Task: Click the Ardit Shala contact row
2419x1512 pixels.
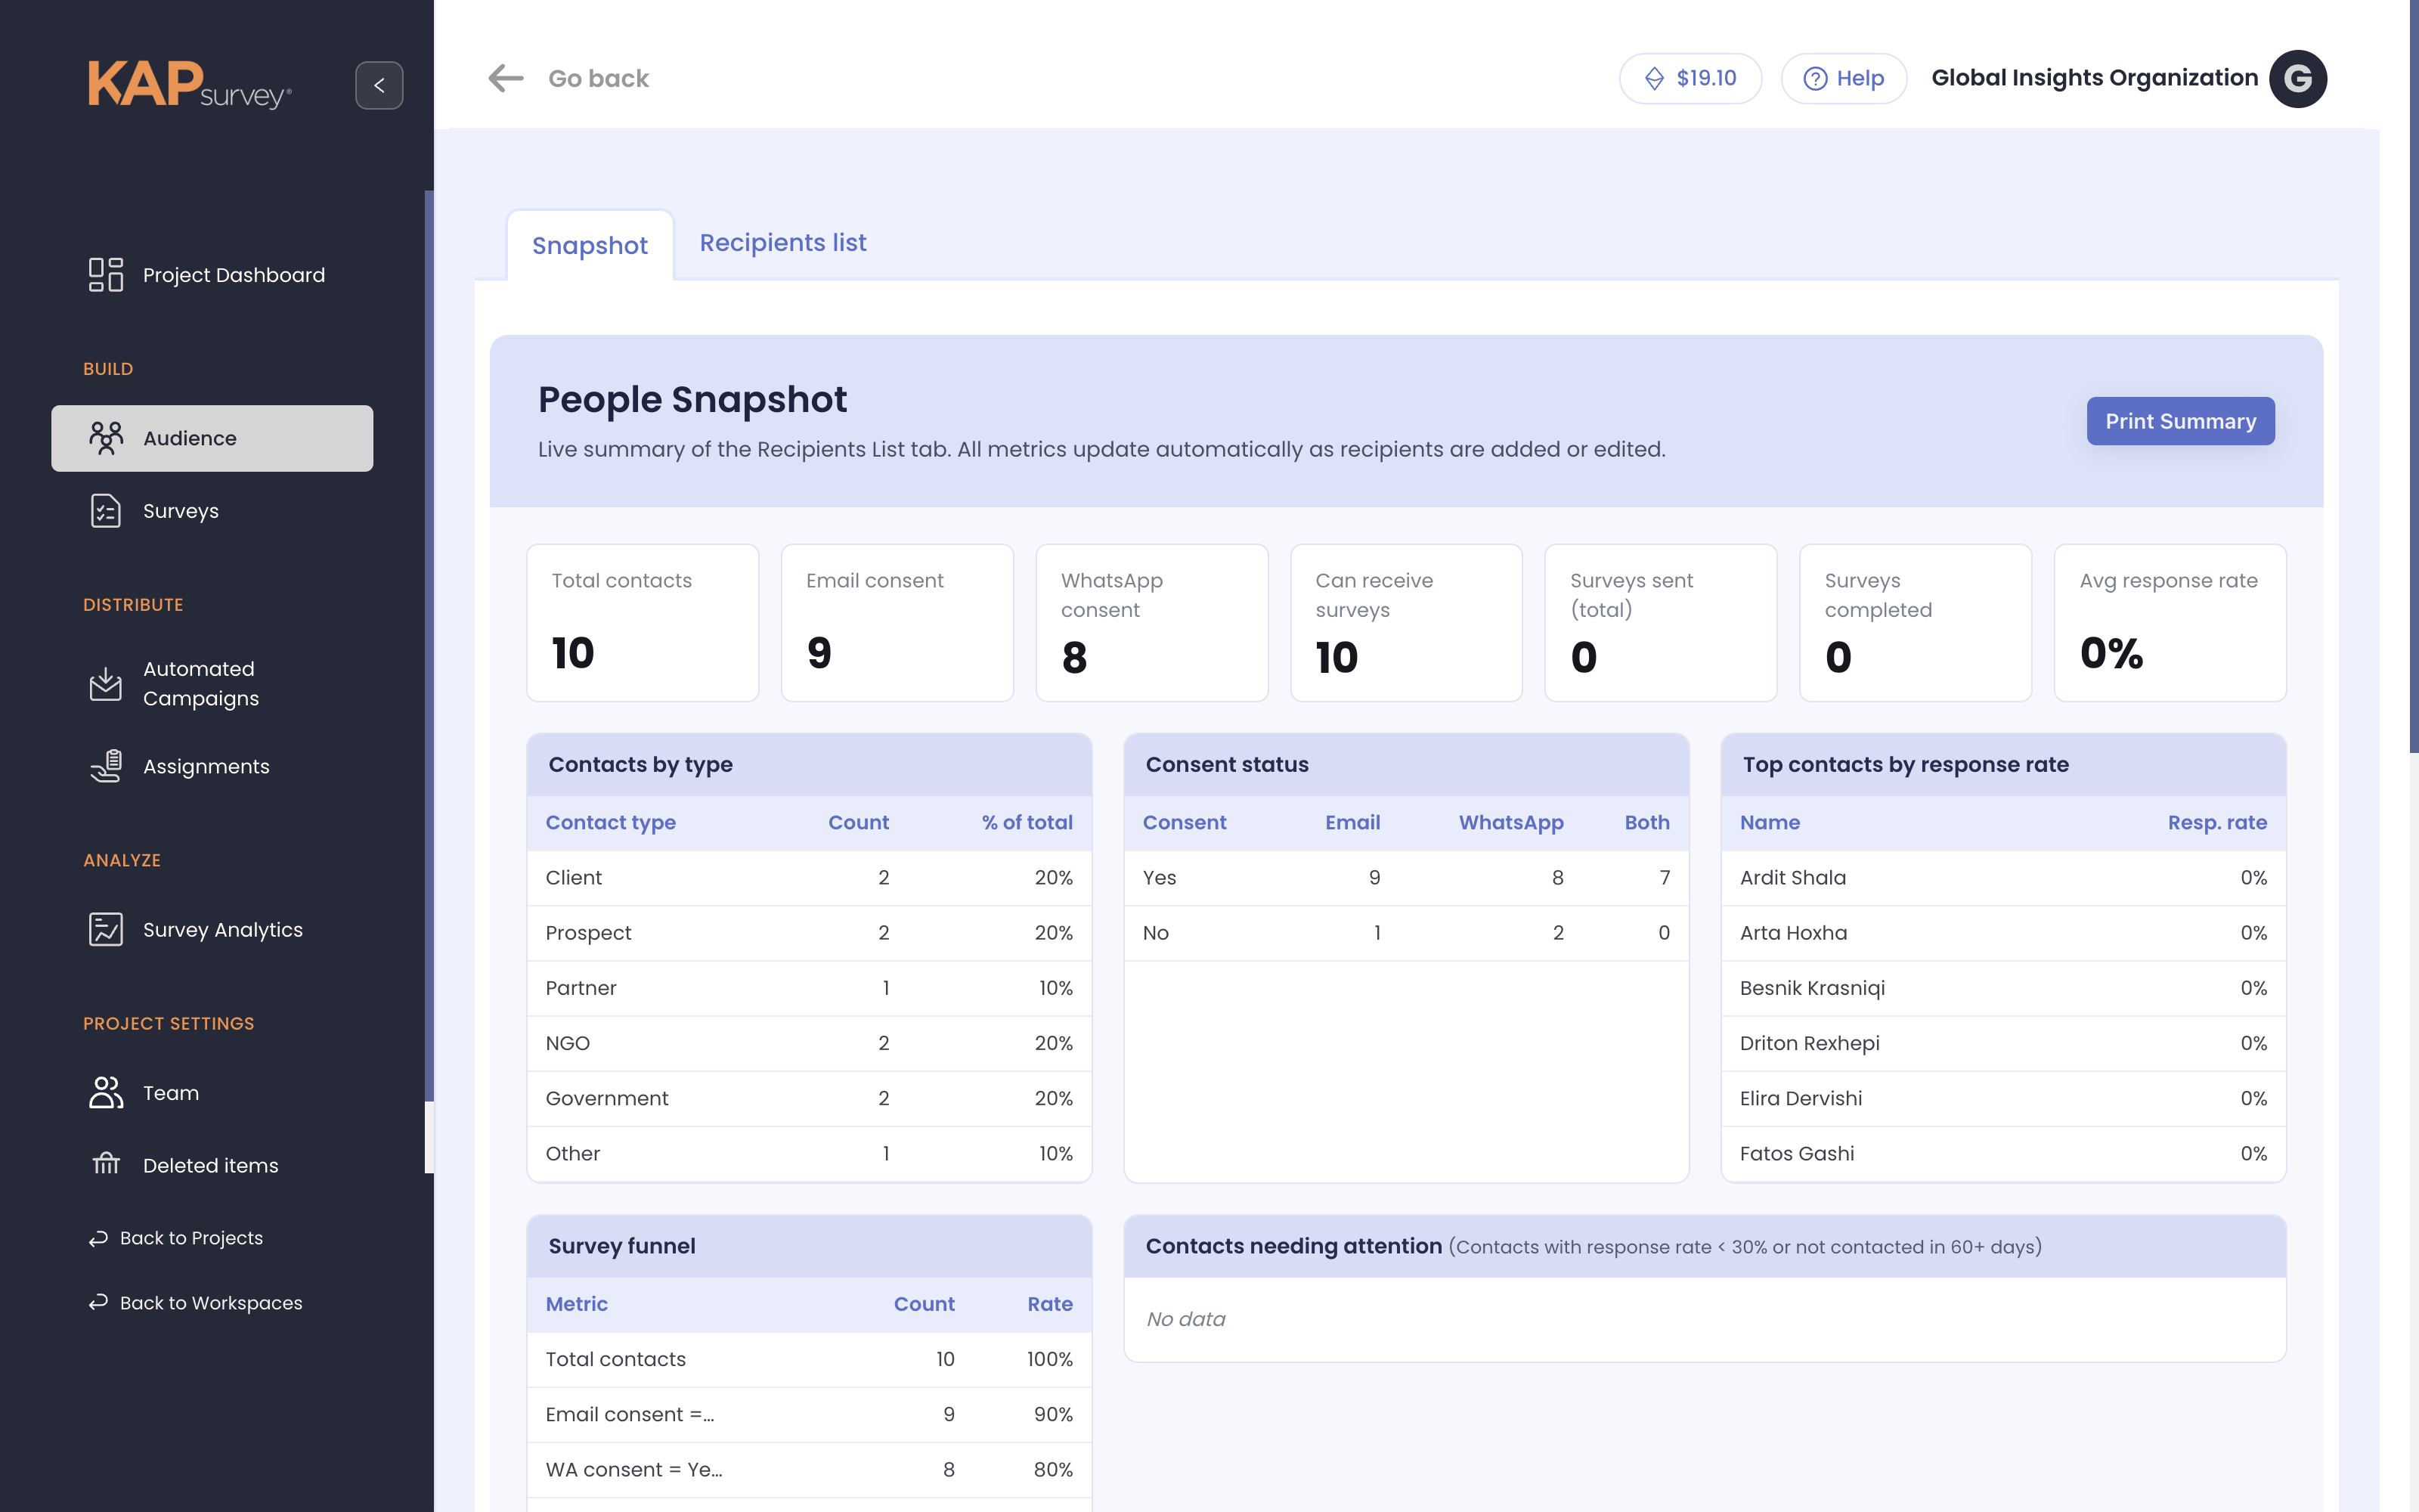Action: (2003, 877)
